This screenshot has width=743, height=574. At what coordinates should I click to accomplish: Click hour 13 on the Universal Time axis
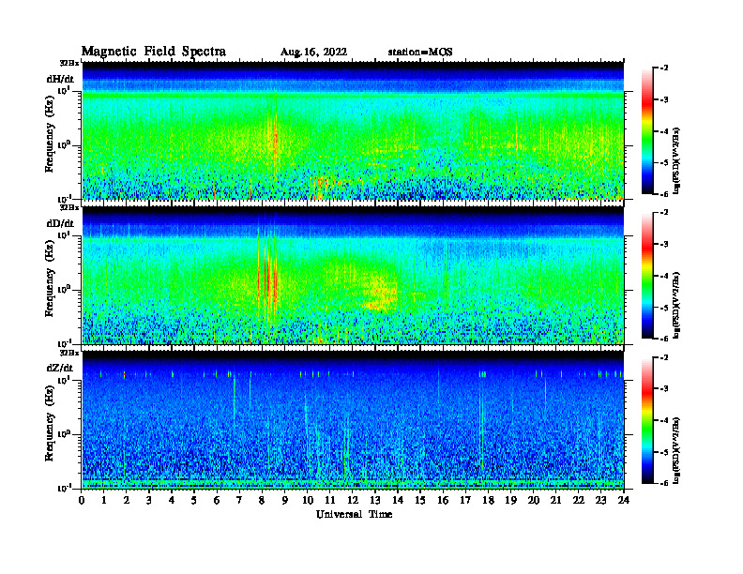click(375, 501)
